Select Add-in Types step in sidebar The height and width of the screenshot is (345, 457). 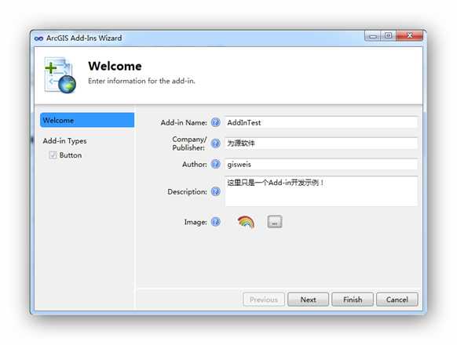click(x=64, y=141)
